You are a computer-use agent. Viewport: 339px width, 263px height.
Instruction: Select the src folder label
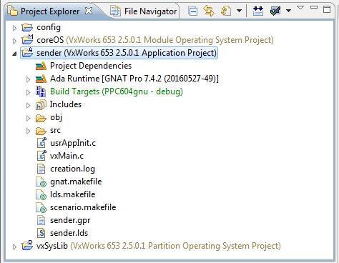(55, 131)
